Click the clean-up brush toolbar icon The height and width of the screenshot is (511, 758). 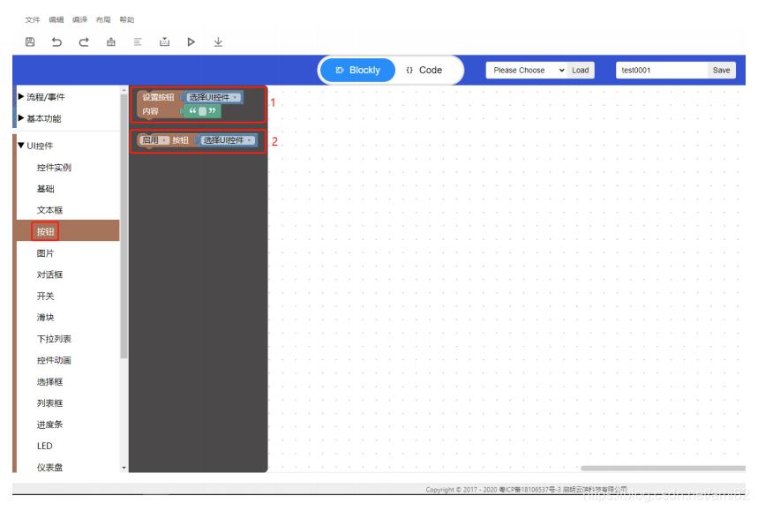click(110, 42)
